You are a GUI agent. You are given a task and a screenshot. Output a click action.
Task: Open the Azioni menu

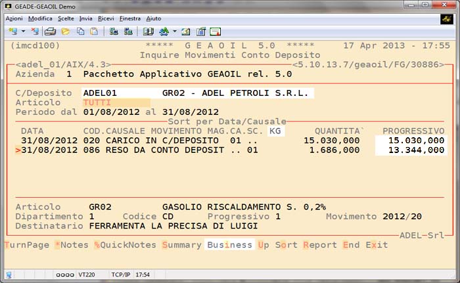pyautogui.click(x=14, y=18)
